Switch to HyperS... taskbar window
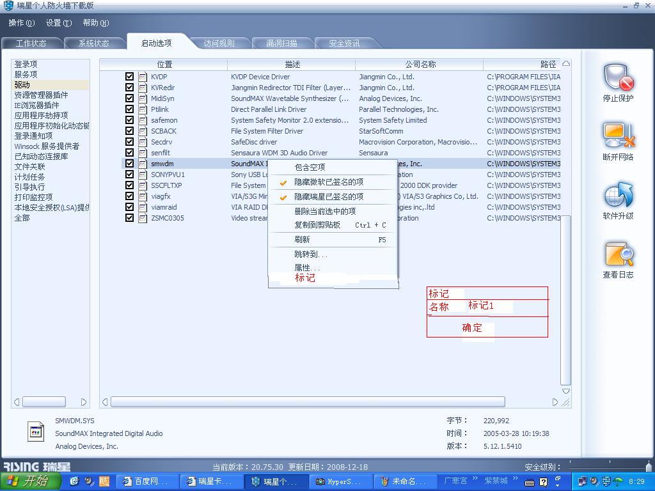The height and width of the screenshot is (491, 655). click(340, 481)
